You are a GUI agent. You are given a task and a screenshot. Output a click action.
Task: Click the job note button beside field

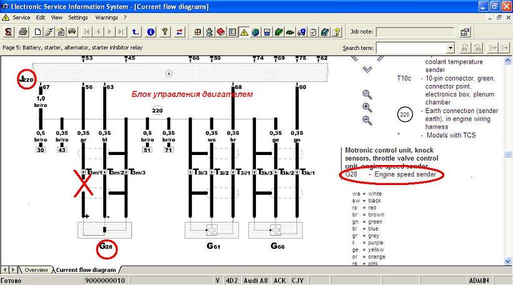(465, 32)
